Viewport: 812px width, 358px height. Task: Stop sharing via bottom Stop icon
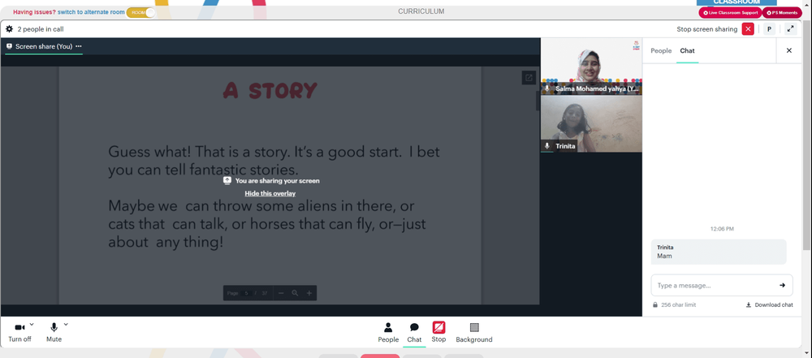click(438, 327)
